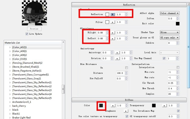This screenshot has height=119, width=190.
Task: Click the Reflection map 'M' button
Action: coord(113,15)
